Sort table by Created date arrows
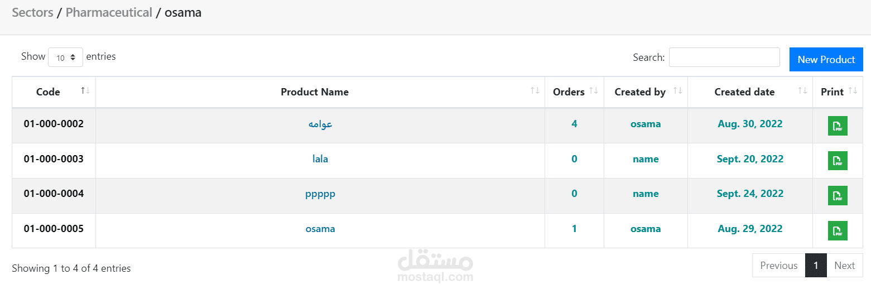This screenshot has width=871, height=289. tap(802, 90)
